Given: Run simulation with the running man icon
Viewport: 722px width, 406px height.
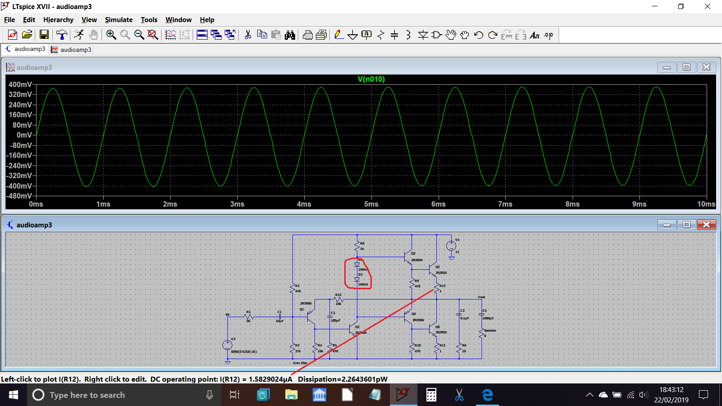Looking at the screenshot, I should coord(79,35).
